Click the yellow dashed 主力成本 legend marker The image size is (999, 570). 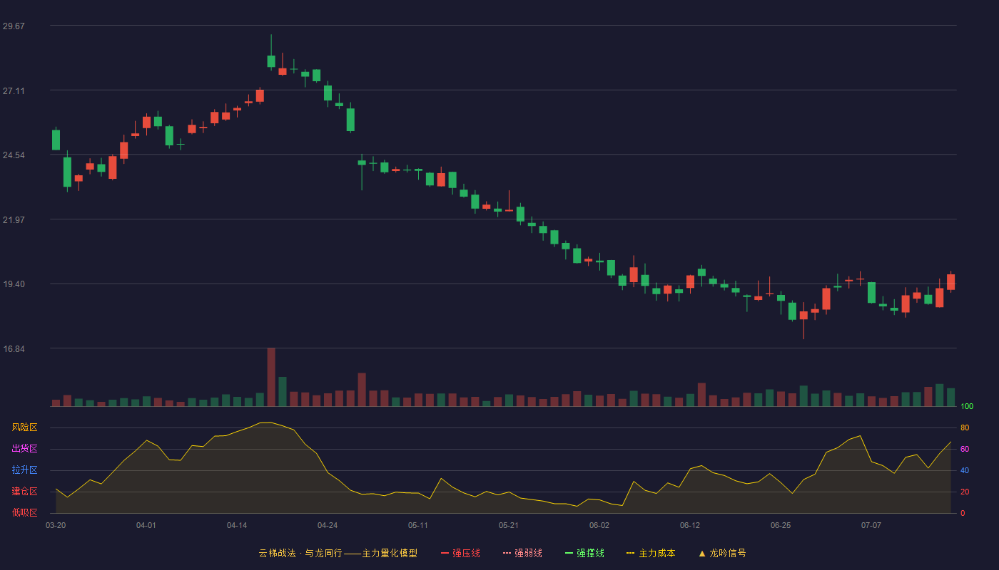630,553
